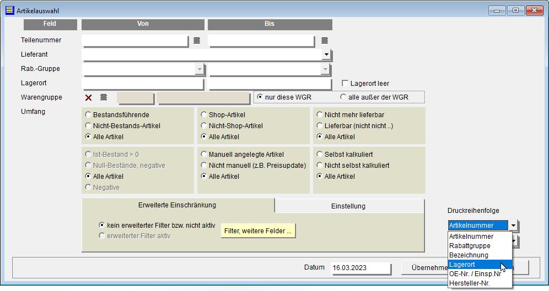Image resolution: width=549 pixels, height=291 pixels.
Task: Choose Rabattgruppe in the dropdown list
Action: [480, 246]
